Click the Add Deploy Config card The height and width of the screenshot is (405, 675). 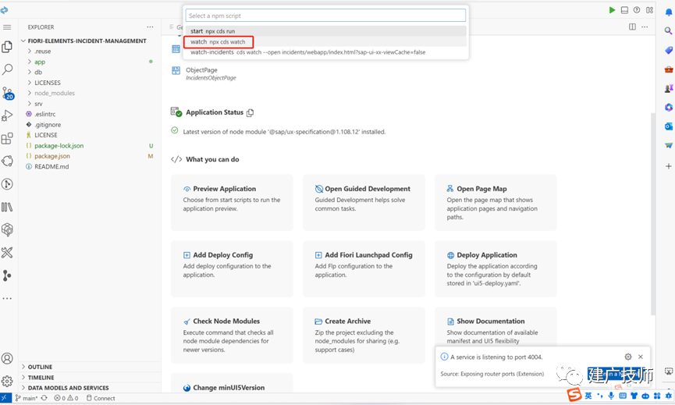coord(232,268)
